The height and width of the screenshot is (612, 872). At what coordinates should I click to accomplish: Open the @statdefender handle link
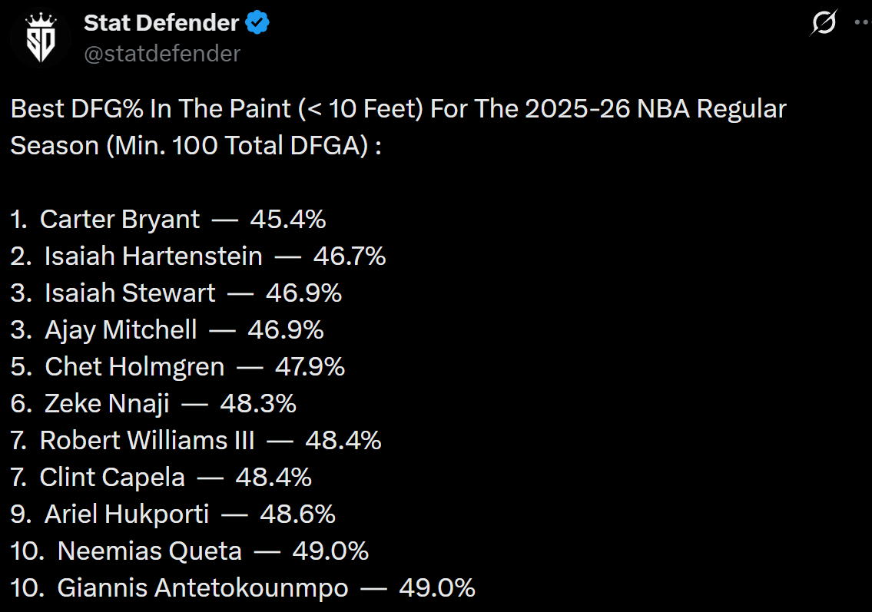coord(162,54)
